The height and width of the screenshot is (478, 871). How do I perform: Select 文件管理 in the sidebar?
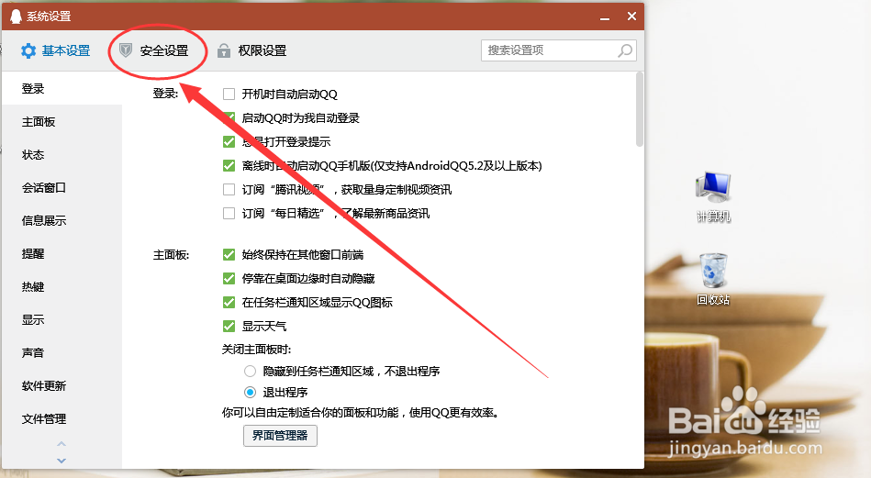(61, 419)
